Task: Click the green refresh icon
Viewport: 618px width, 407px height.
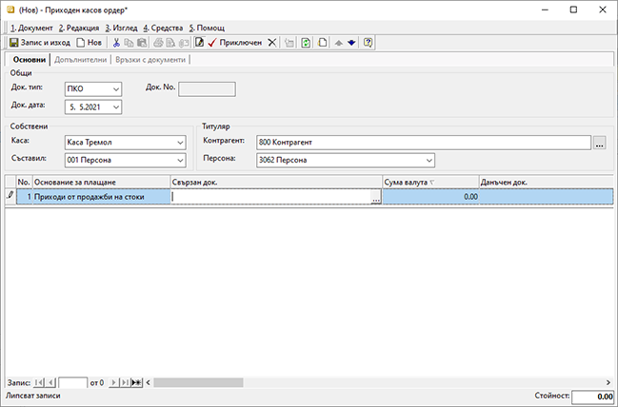Action: coord(306,43)
